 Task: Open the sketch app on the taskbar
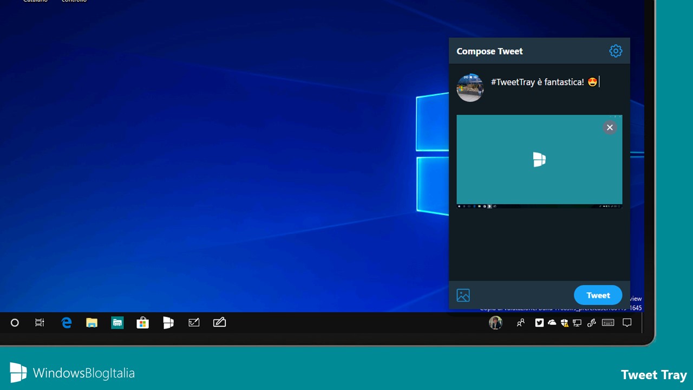tap(194, 323)
